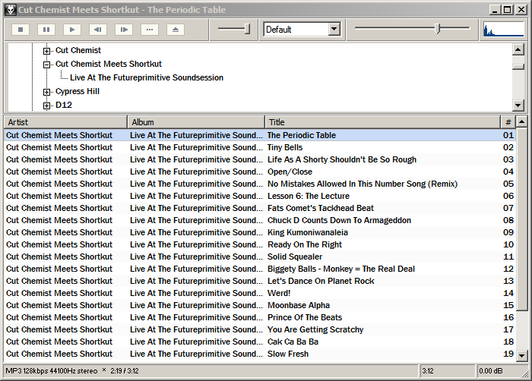This screenshot has width=532, height=381.
Task: Click the spectrum visualization display
Action: tap(503, 30)
